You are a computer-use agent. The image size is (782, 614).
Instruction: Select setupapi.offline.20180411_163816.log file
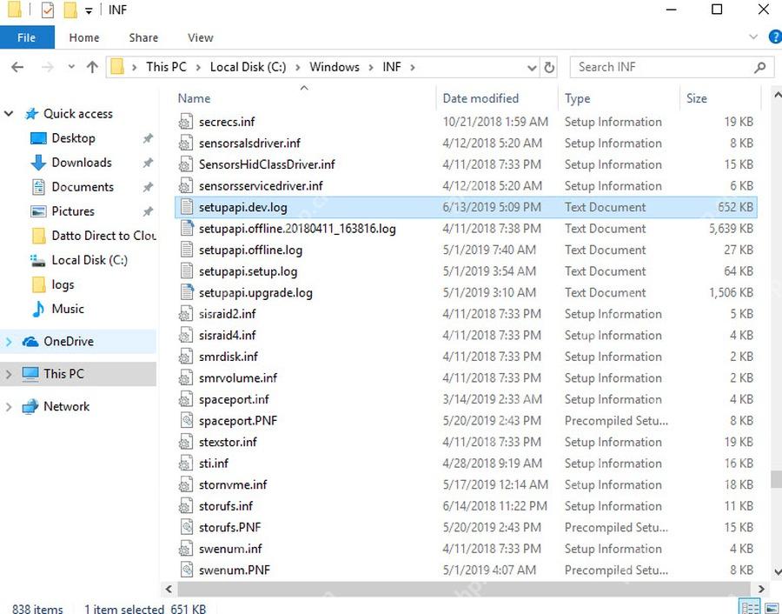pyautogui.click(x=297, y=229)
